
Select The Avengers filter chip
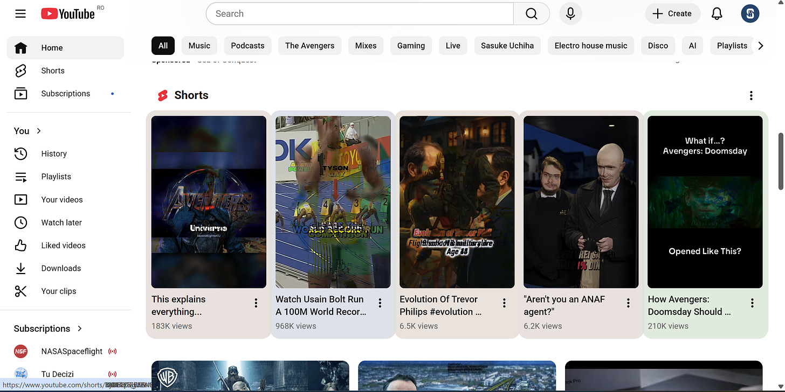click(309, 46)
